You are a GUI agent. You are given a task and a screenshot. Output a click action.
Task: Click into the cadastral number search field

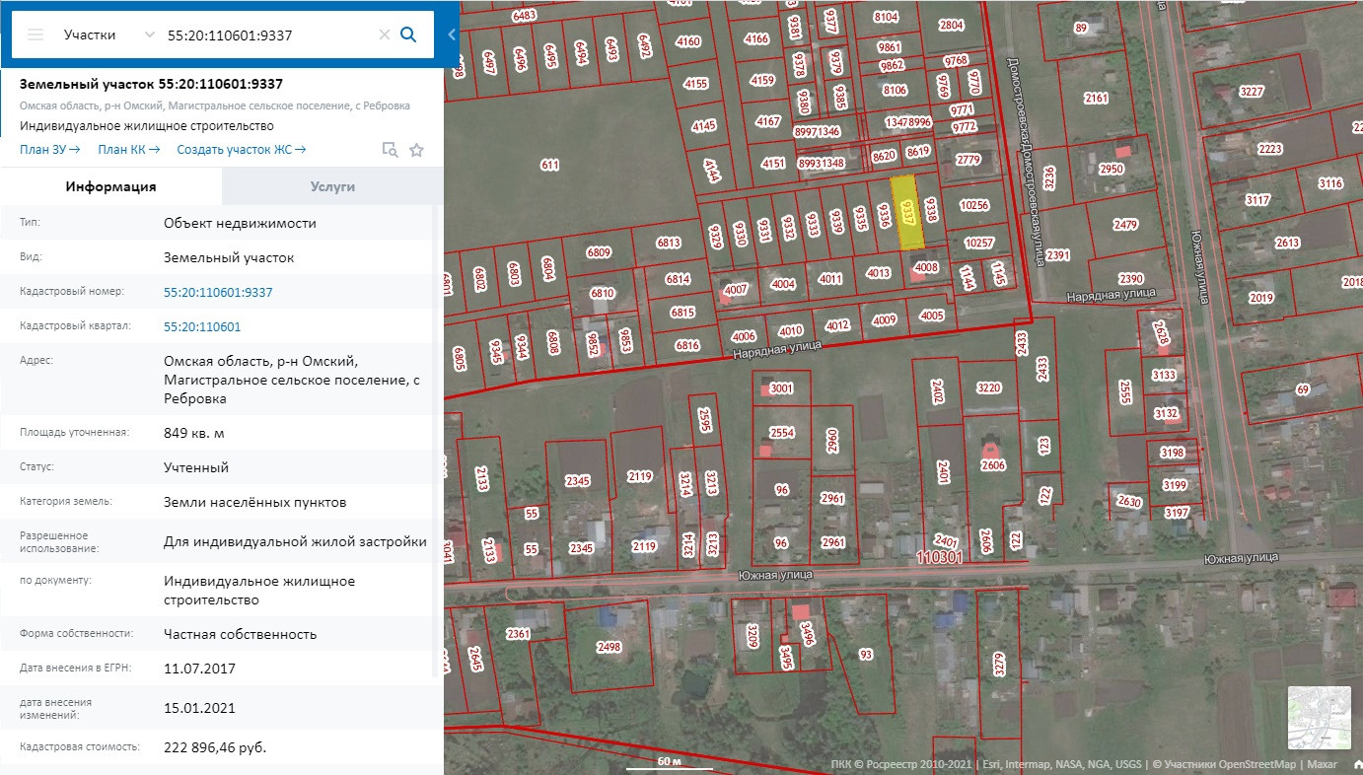point(266,35)
